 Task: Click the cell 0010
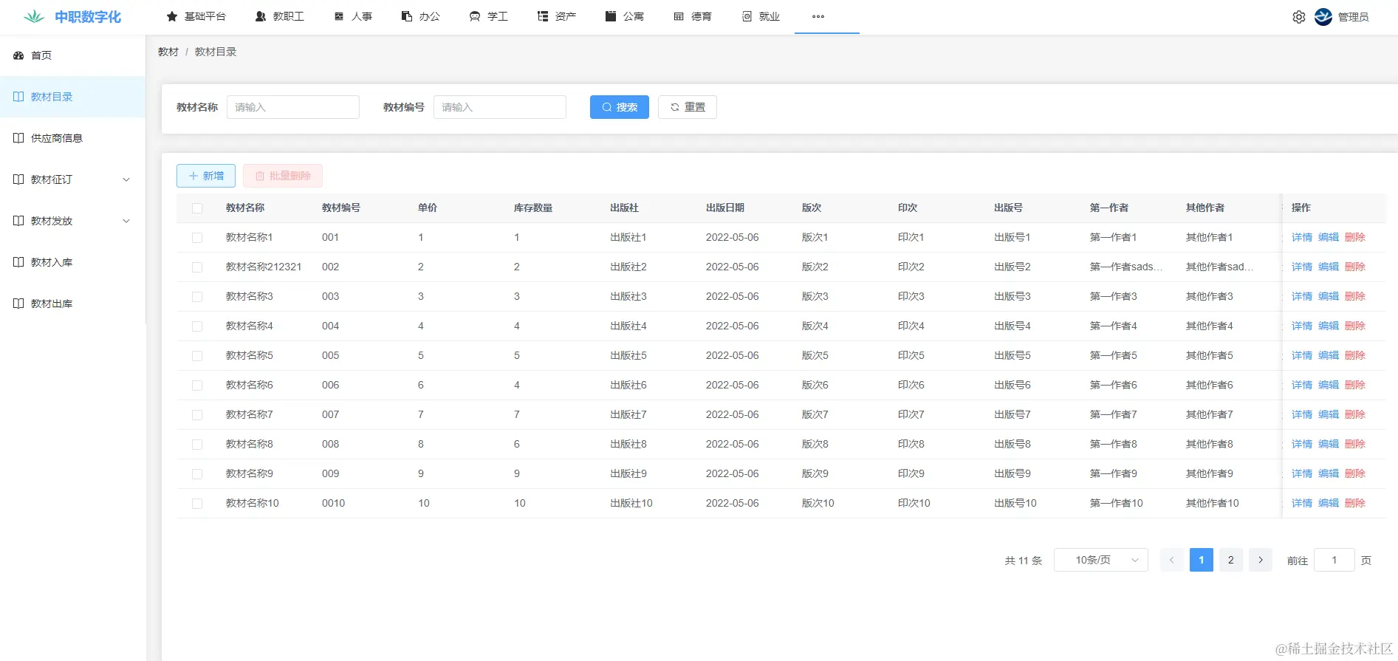pyautogui.click(x=334, y=503)
